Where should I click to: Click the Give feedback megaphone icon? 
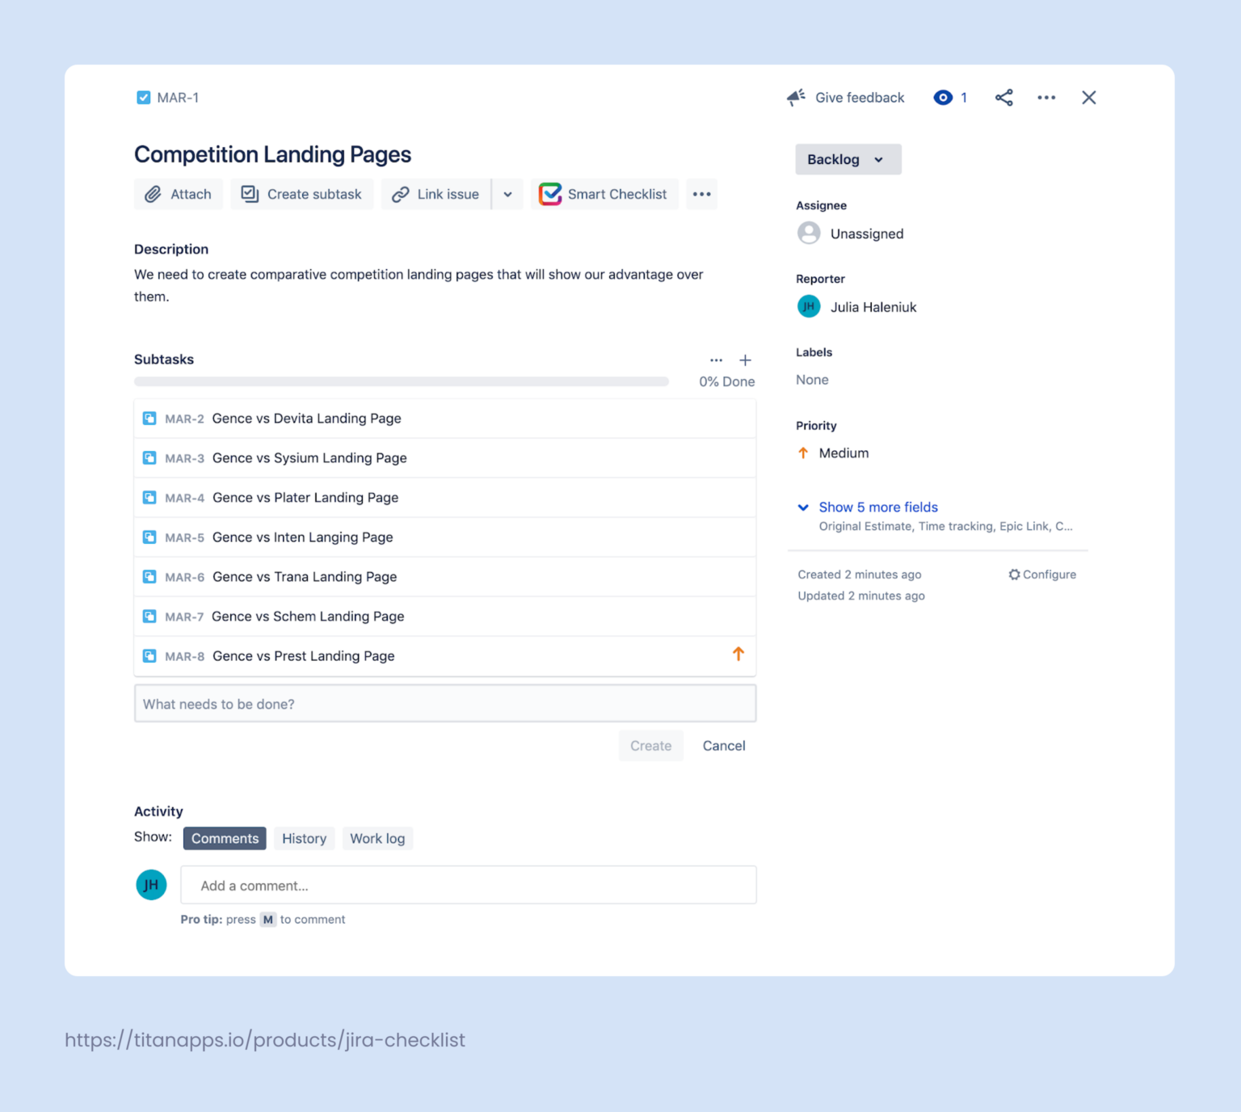pyautogui.click(x=796, y=98)
